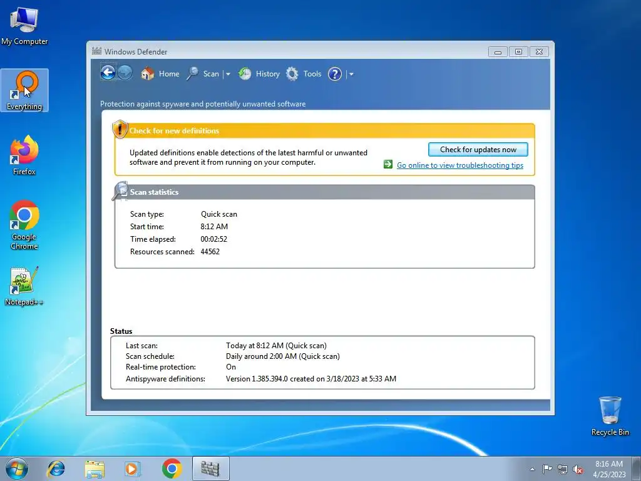Image resolution: width=641 pixels, height=481 pixels.
Task: Follow Go online to view troubleshooting tips
Action: 460,165
